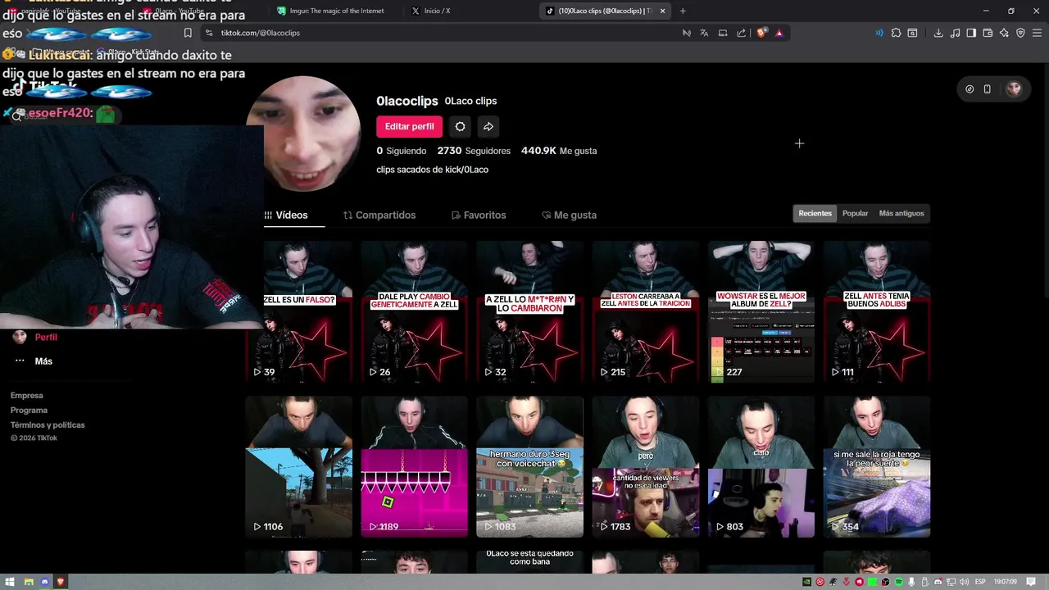Click TikTok coins icon top right
Viewport: 1049px width, 590px height.
tap(970, 89)
